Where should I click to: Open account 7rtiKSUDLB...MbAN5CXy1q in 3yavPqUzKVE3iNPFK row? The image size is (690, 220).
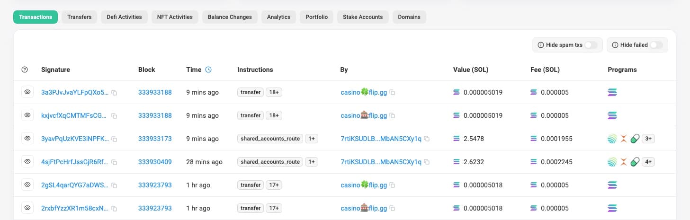click(381, 139)
